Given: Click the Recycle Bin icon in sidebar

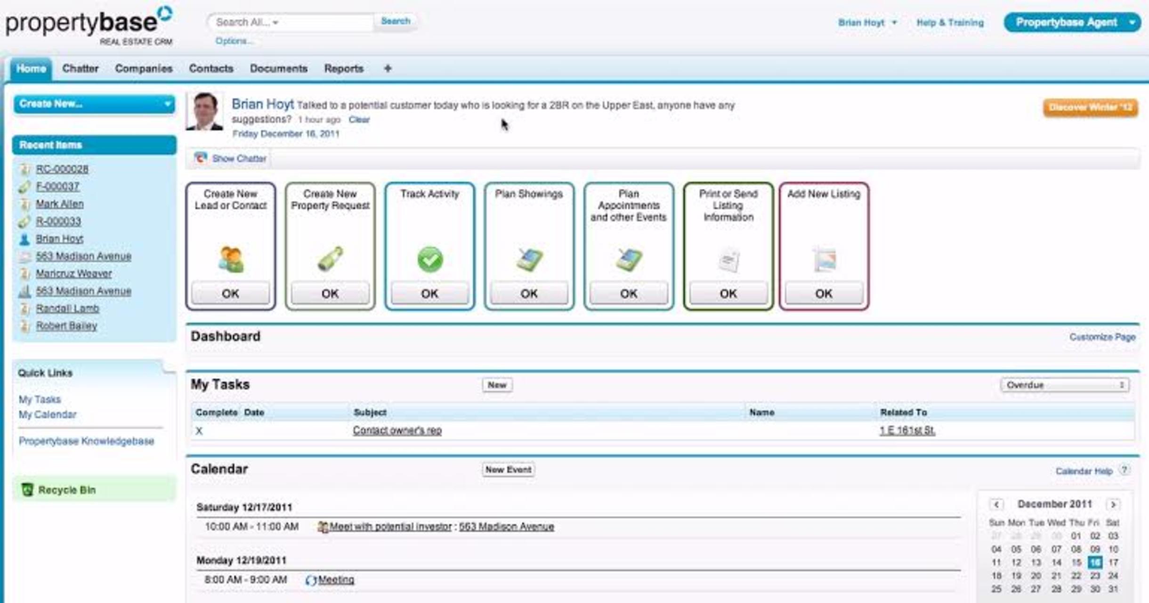Looking at the screenshot, I should click(x=27, y=490).
